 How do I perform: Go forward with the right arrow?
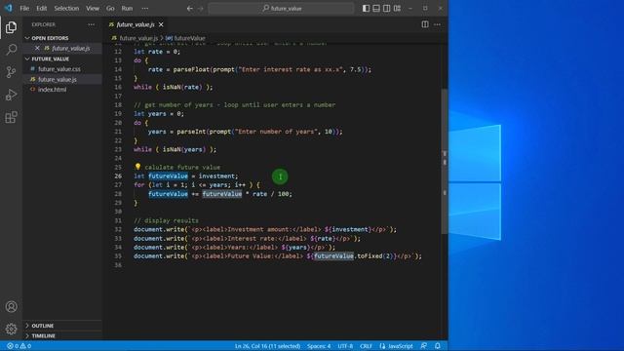(x=201, y=9)
